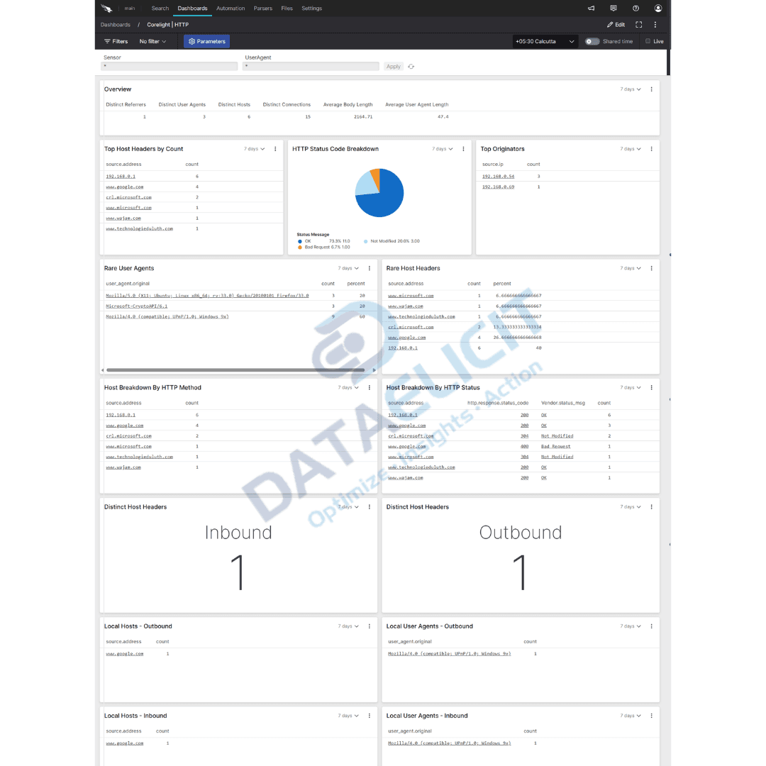The width and height of the screenshot is (766, 766).
Task: Click the refresh icon beside Apply
Action: pyautogui.click(x=410, y=66)
